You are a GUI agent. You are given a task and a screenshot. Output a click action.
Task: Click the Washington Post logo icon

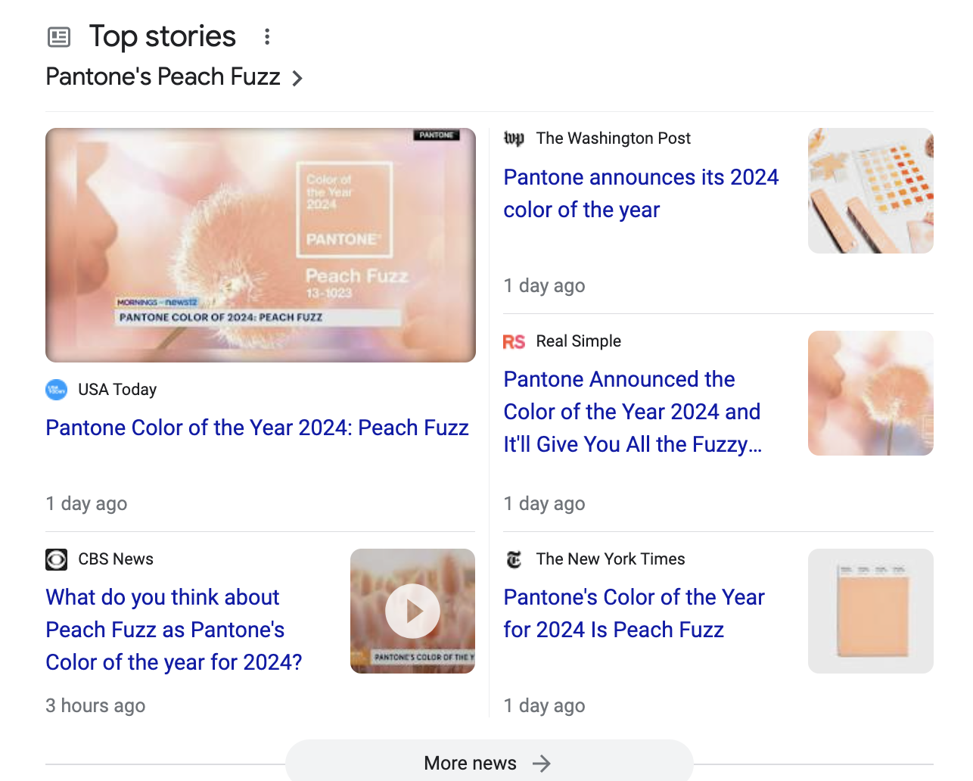pos(514,138)
